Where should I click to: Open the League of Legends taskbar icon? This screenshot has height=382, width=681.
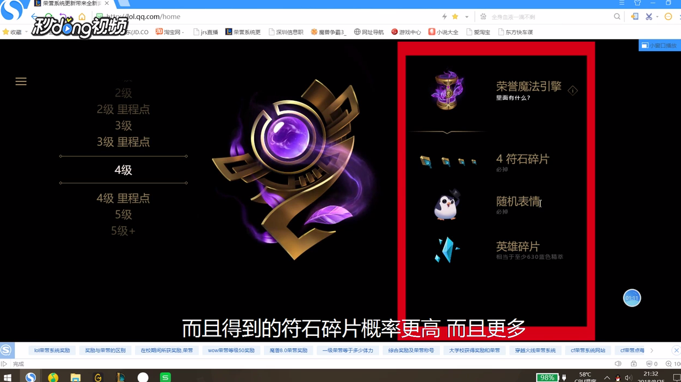(121, 377)
